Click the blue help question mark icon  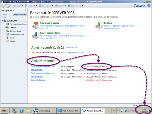coord(149,6)
